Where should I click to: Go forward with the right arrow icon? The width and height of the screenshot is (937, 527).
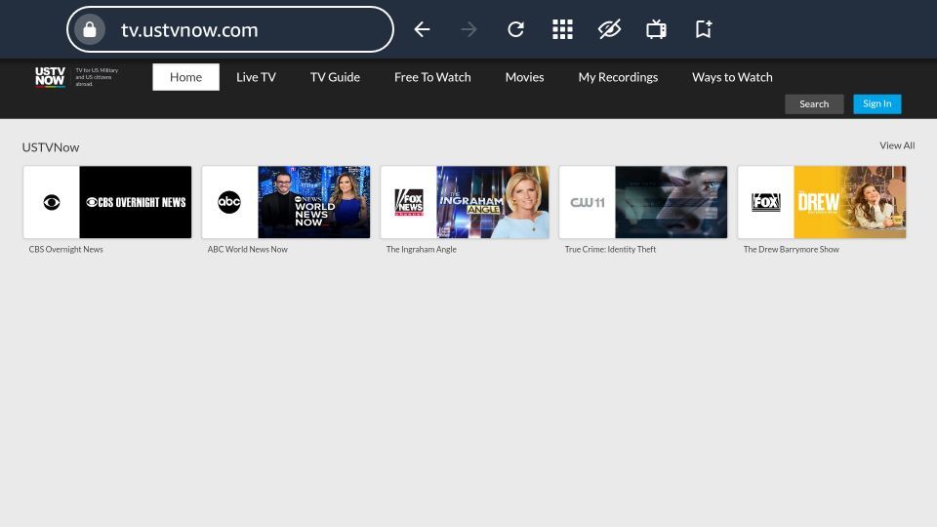[469, 29]
